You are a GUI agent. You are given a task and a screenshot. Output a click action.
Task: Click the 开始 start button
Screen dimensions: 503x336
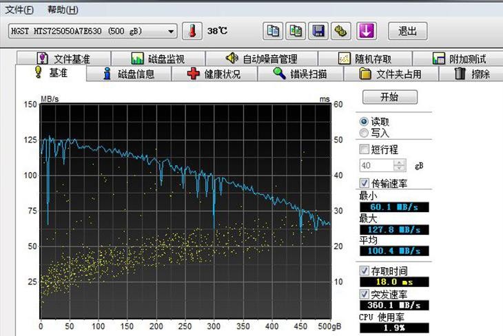pos(390,97)
